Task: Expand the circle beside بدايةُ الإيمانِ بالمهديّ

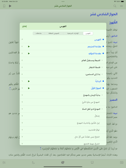Action: (x=102, y=95)
